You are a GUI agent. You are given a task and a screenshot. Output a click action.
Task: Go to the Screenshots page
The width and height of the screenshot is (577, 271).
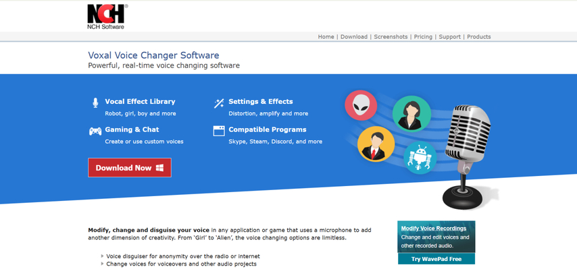coord(391,36)
